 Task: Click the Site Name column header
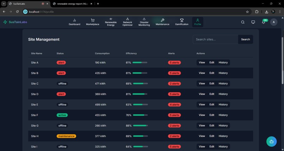click(37, 54)
